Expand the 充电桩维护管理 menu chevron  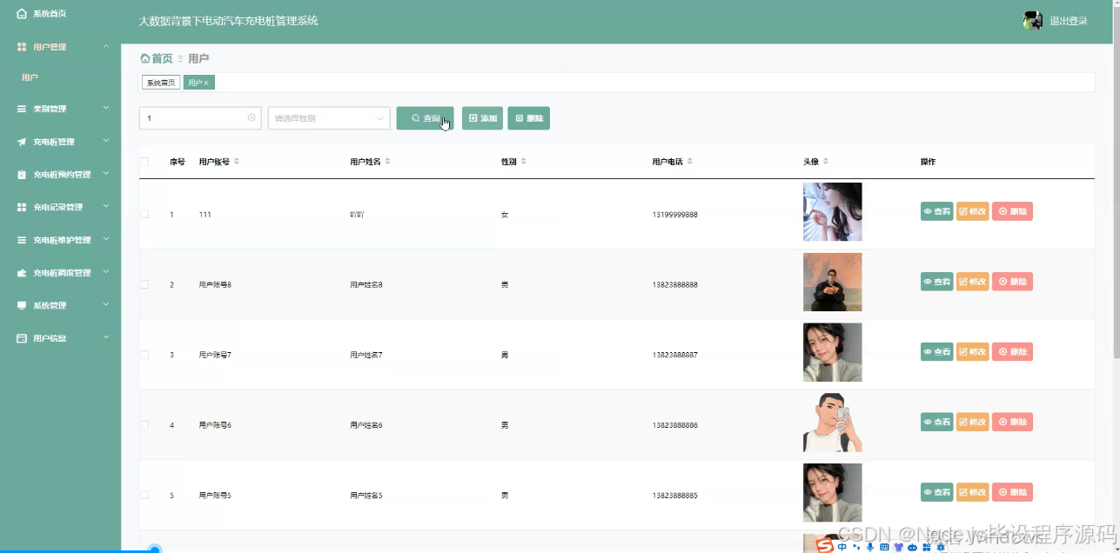106,239
